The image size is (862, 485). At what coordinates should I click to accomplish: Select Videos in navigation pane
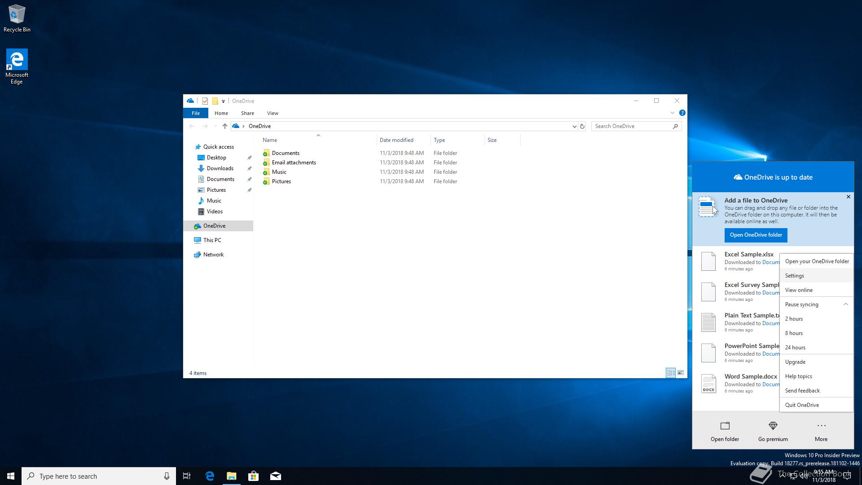point(215,212)
